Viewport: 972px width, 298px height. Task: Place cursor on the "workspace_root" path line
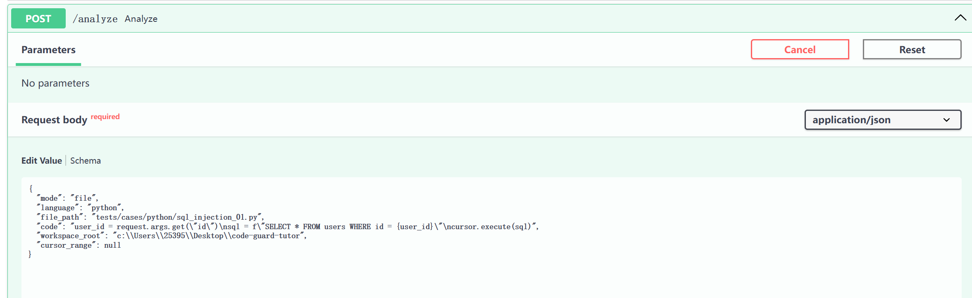click(x=172, y=236)
